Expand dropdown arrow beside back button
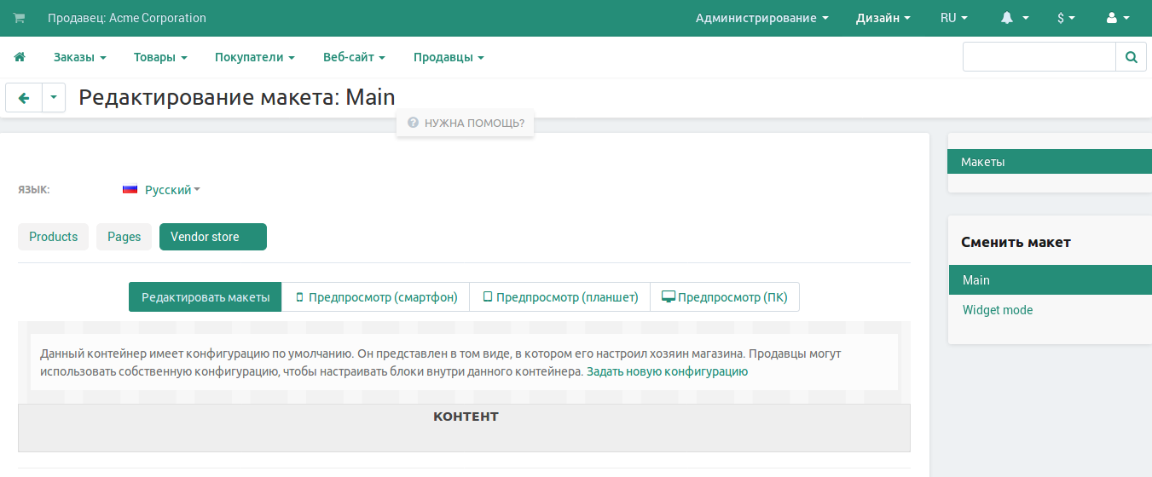Viewport: 1152px width, 477px height. pos(54,98)
